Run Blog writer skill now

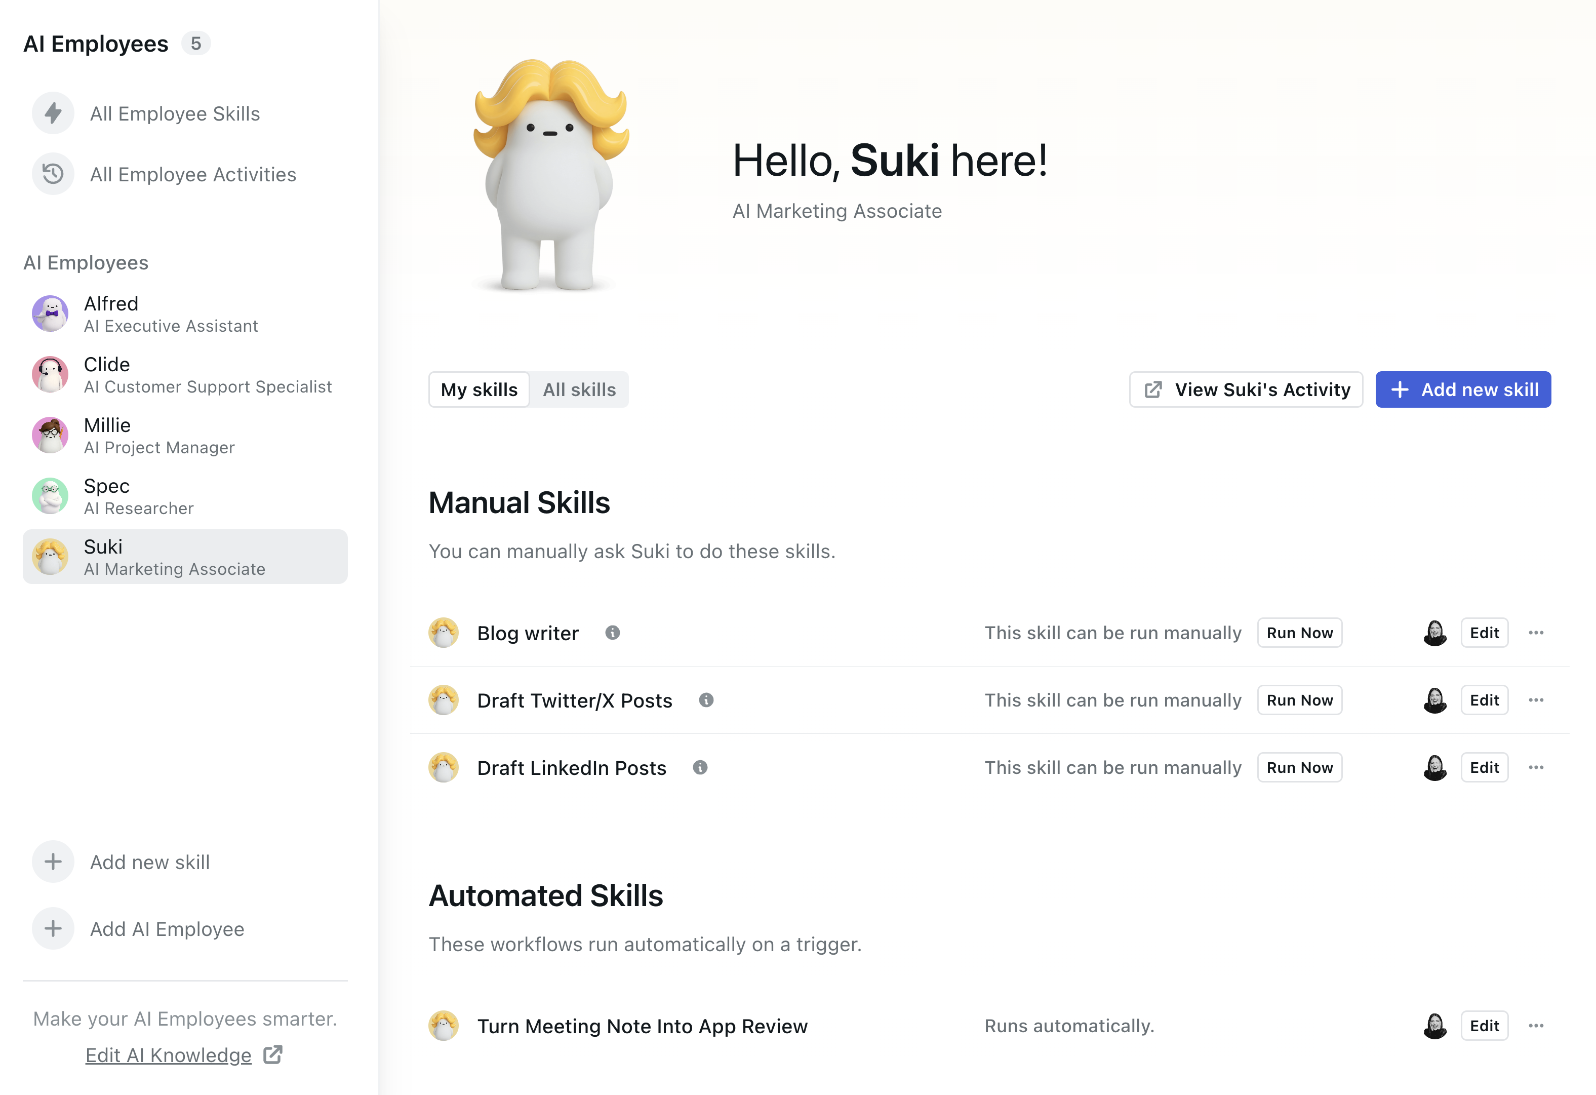click(x=1299, y=633)
